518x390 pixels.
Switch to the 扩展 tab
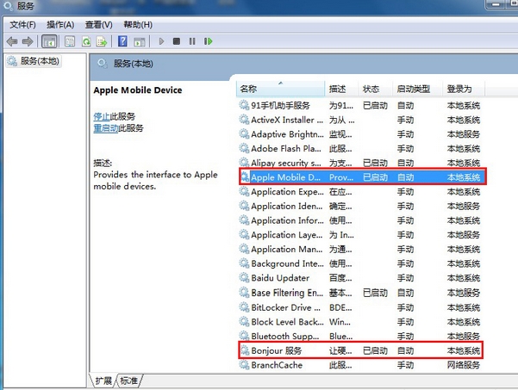click(103, 380)
